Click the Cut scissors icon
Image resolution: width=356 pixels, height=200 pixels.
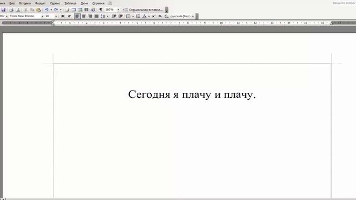click(26, 10)
